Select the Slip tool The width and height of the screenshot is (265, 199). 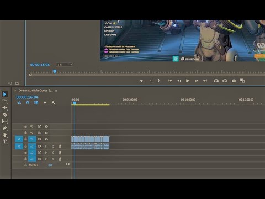[x=5, y=121]
